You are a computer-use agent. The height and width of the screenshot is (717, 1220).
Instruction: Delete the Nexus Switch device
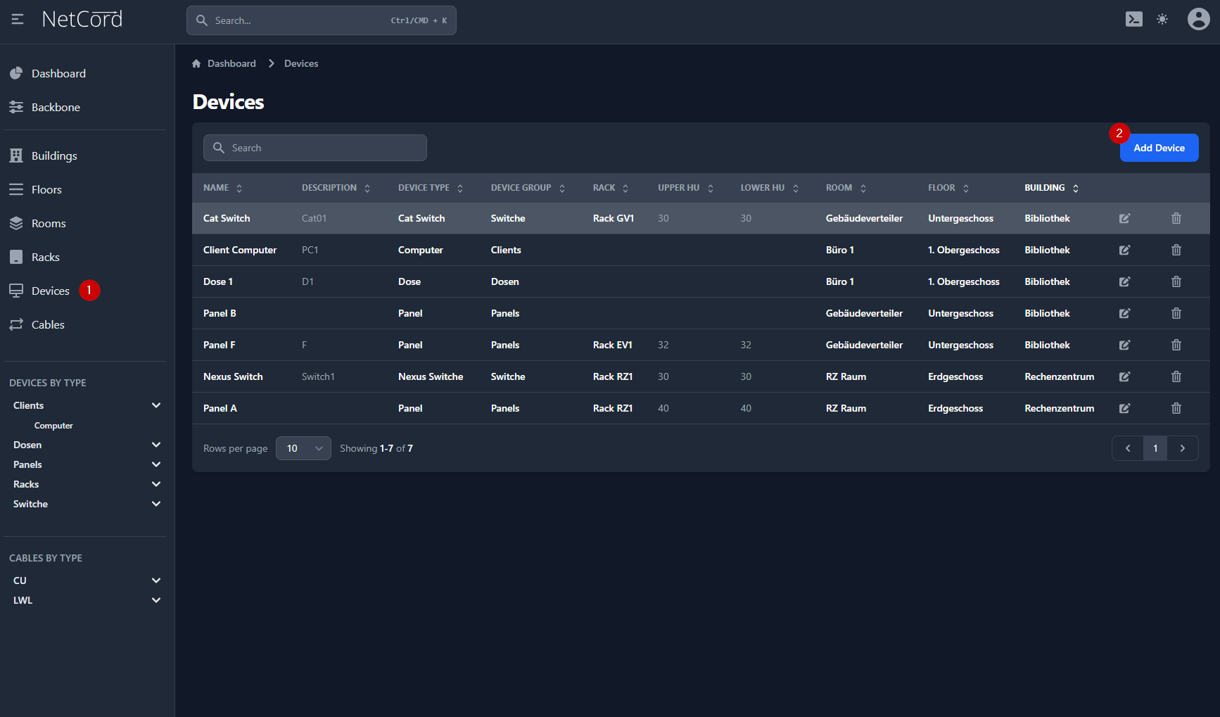point(1176,377)
